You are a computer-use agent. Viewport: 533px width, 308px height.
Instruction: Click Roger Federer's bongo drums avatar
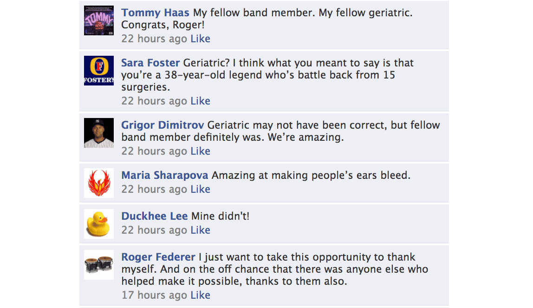[99, 265]
